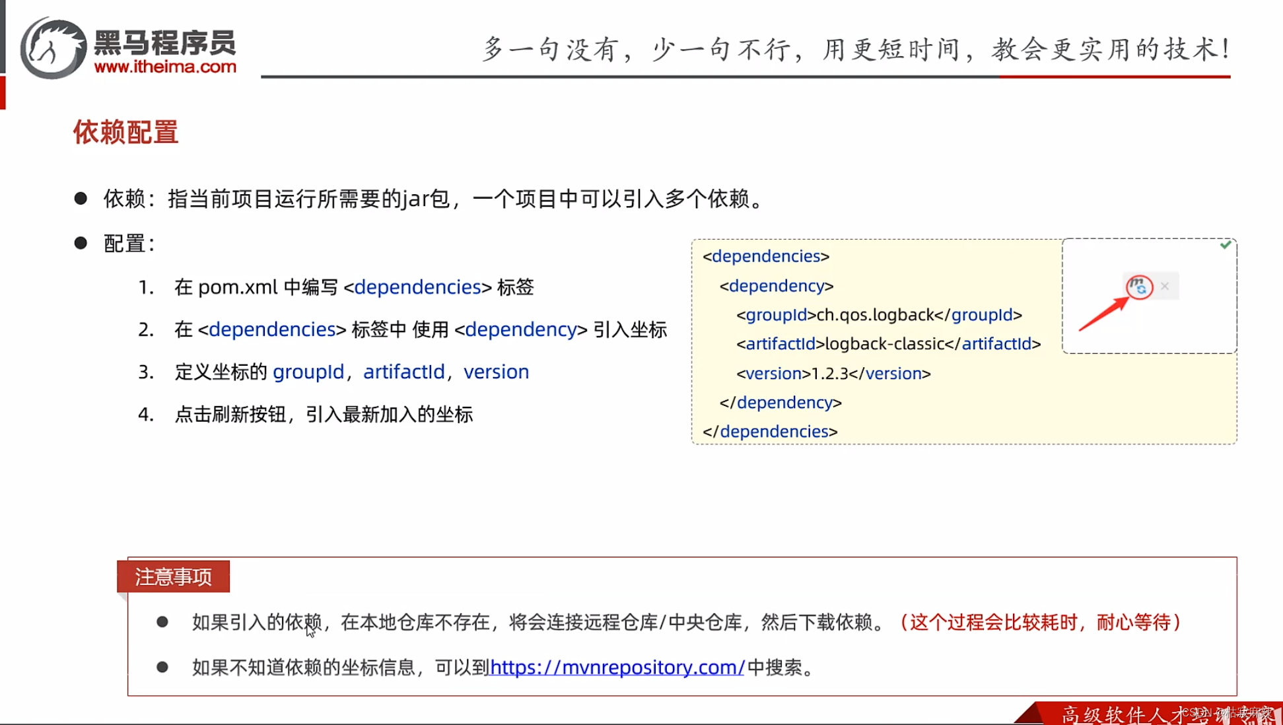The width and height of the screenshot is (1283, 725).
Task: Click the blue version keyword in step 3
Action: 496,372
